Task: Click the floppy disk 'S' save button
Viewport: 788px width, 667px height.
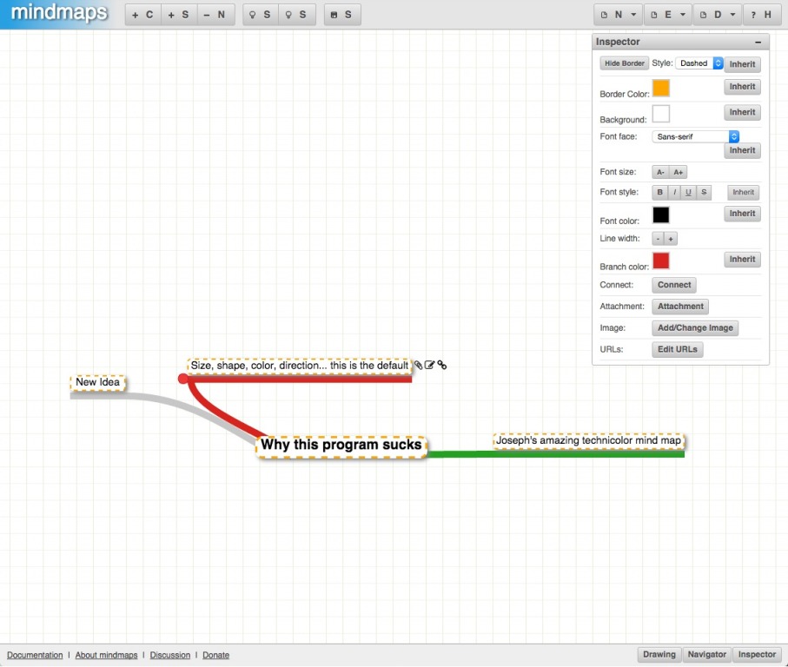Action: click(x=342, y=15)
